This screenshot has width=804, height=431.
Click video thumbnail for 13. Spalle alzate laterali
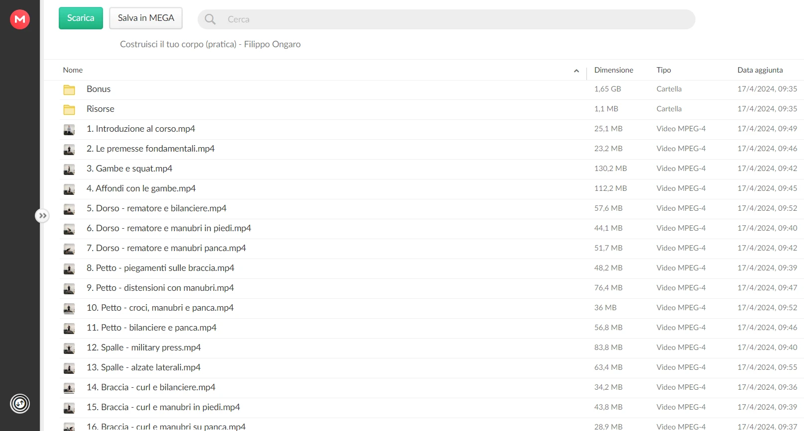(x=69, y=368)
